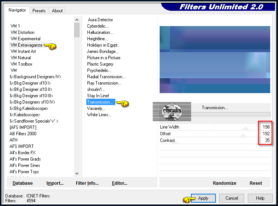
Task: Choose Picture in a Picture filter
Action: [x=104, y=58]
